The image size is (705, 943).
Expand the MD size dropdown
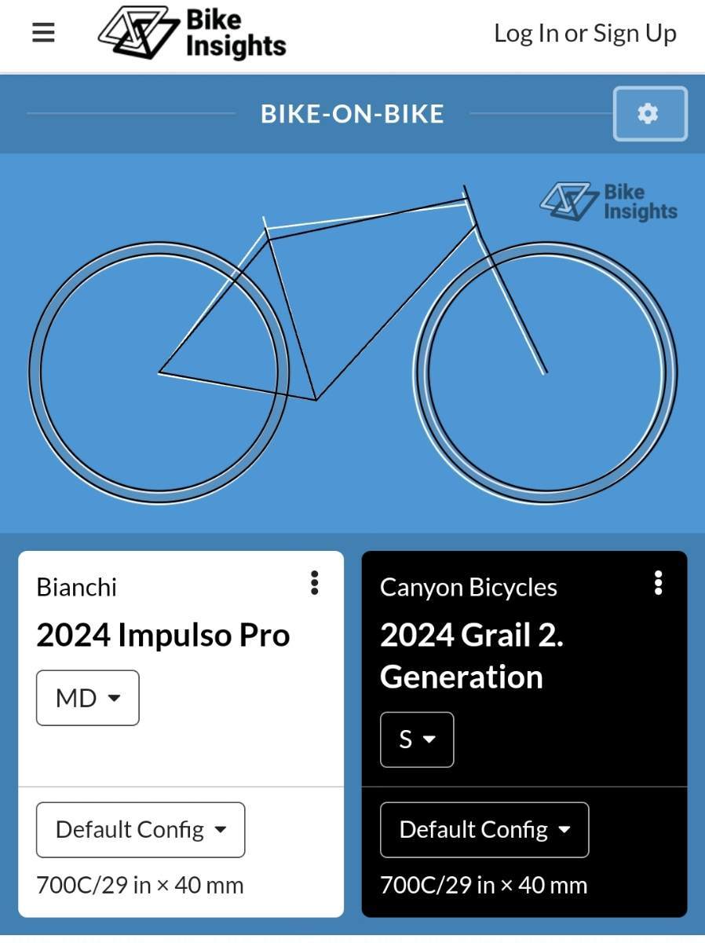[88, 698]
